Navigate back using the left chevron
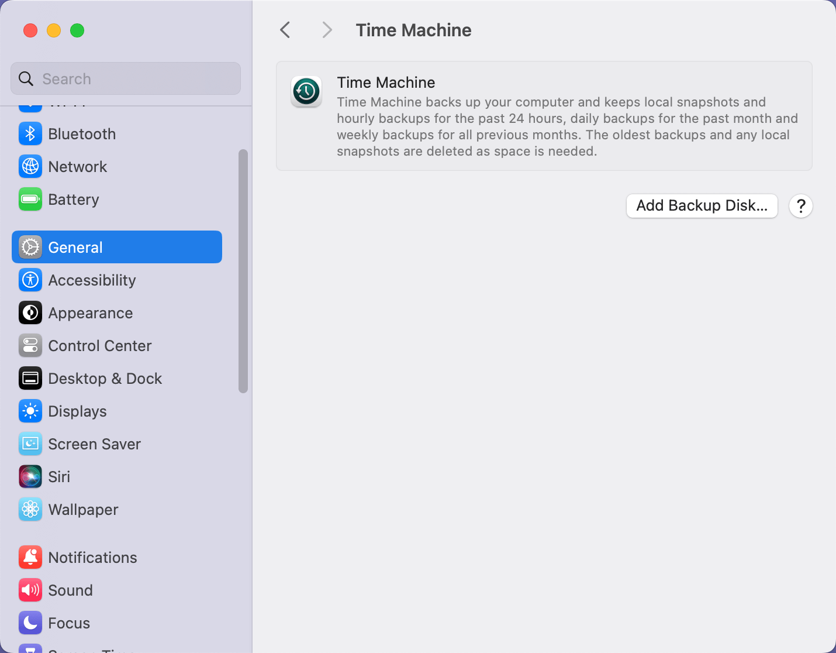 point(285,29)
